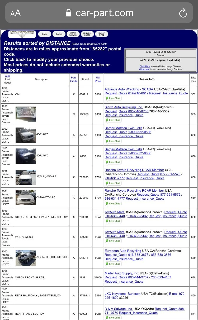Call European Auto Recycling at 855-638-3876
Viewport: 198px width, 320px height.
pyautogui.click(x=161, y=255)
